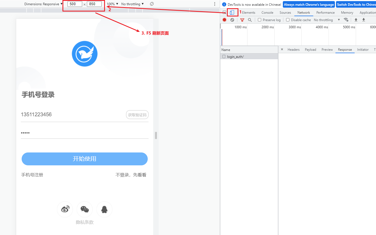Click the 不登录，先看看 link
This screenshot has width=376, height=235.
pyautogui.click(x=131, y=175)
